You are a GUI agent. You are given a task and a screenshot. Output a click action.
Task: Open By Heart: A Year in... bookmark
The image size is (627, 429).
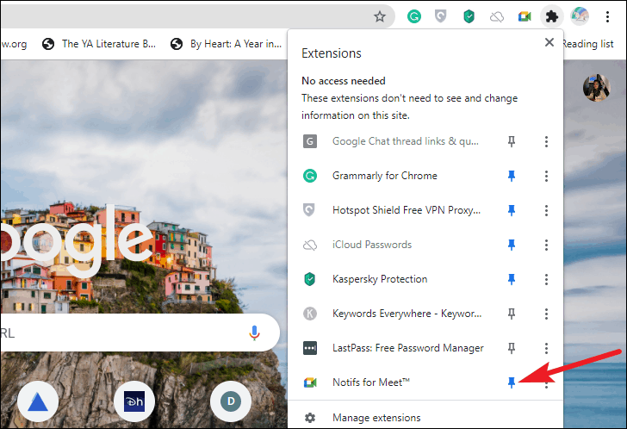click(226, 44)
